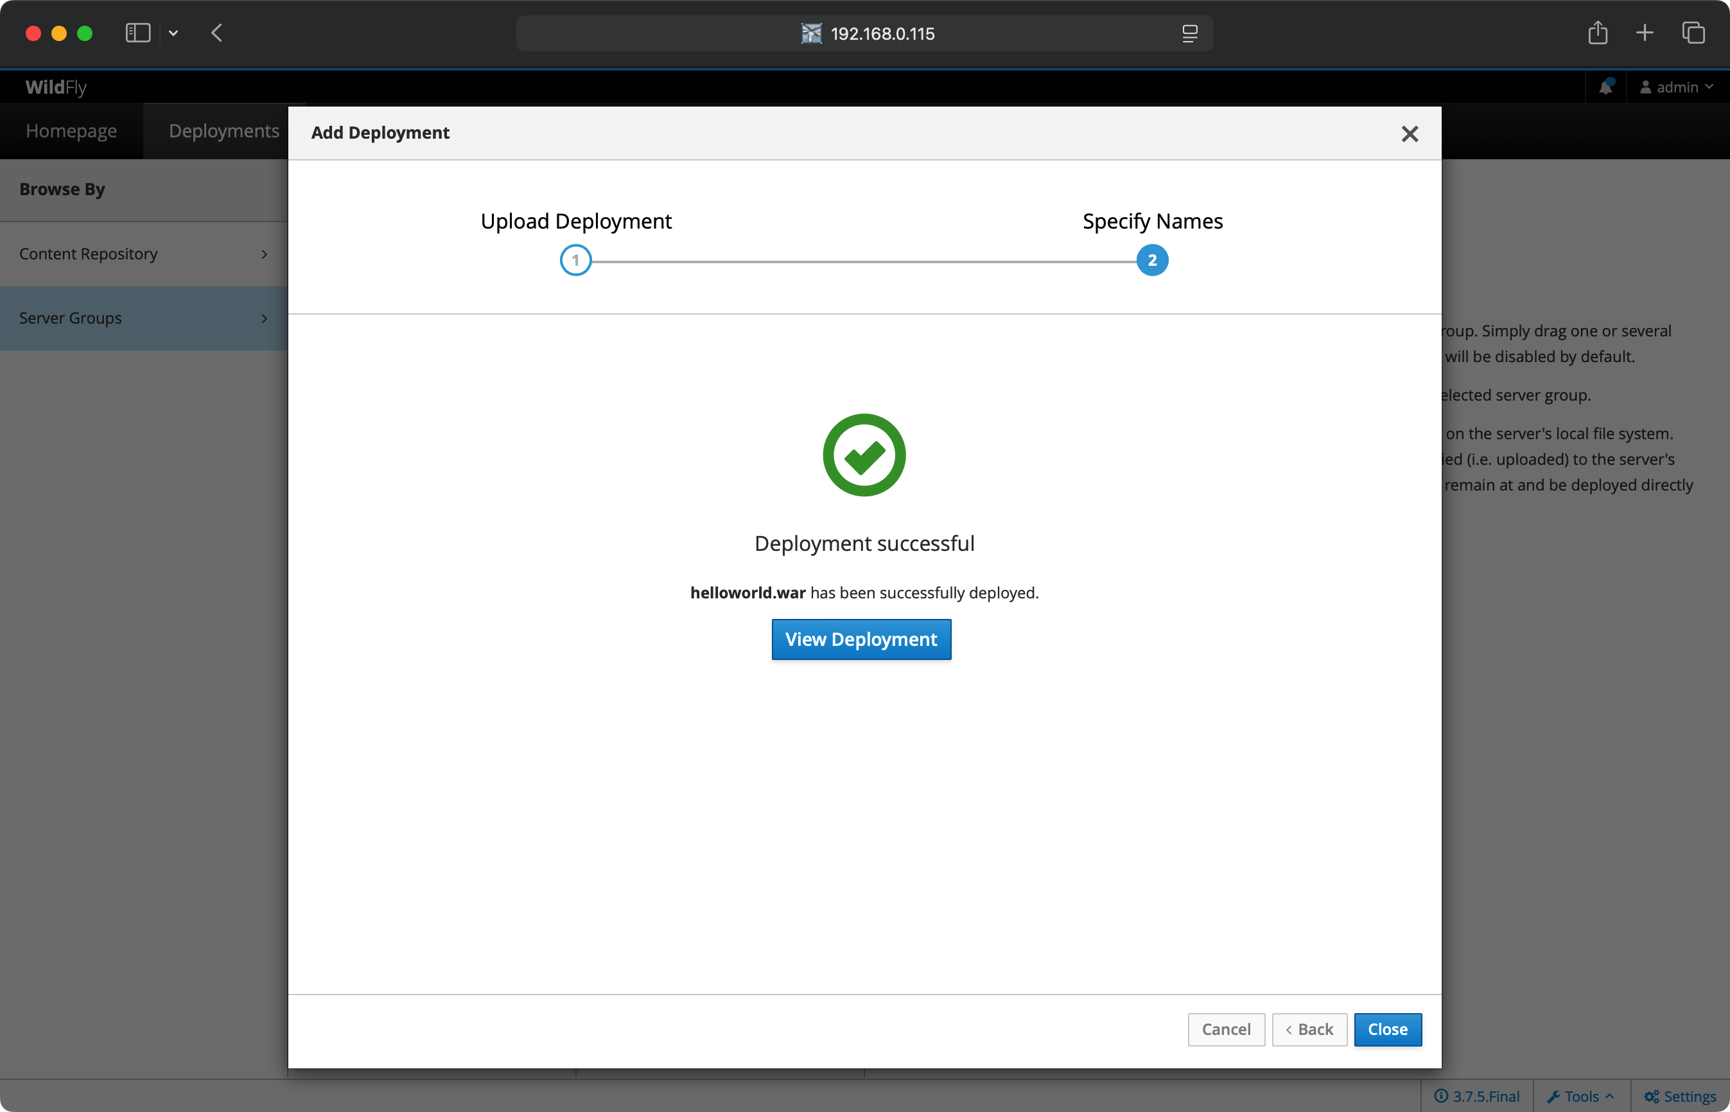Go Back to previous wizard step
Image resolution: width=1730 pixels, height=1112 pixels.
tap(1309, 1029)
